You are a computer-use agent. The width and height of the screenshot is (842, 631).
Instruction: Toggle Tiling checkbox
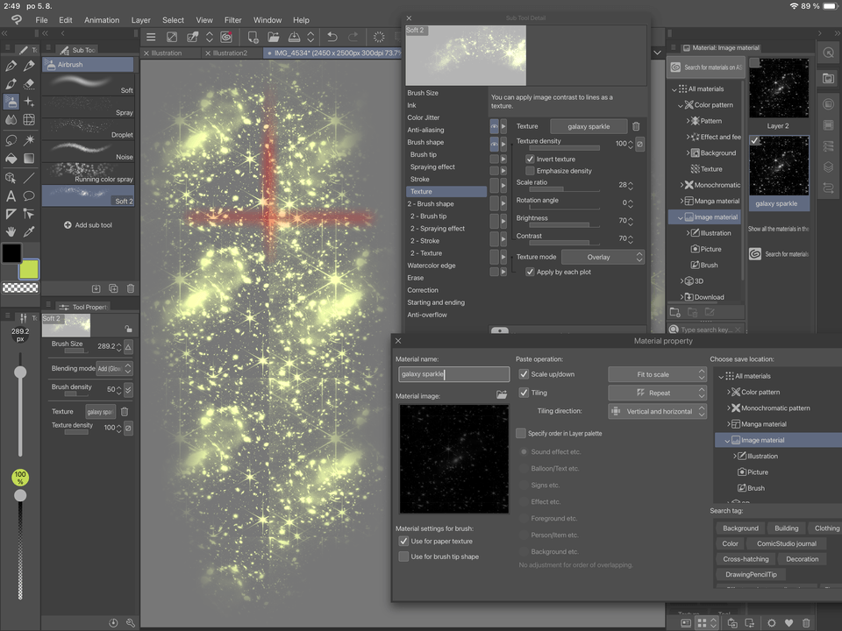pyautogui.click(x=524, y=393)
